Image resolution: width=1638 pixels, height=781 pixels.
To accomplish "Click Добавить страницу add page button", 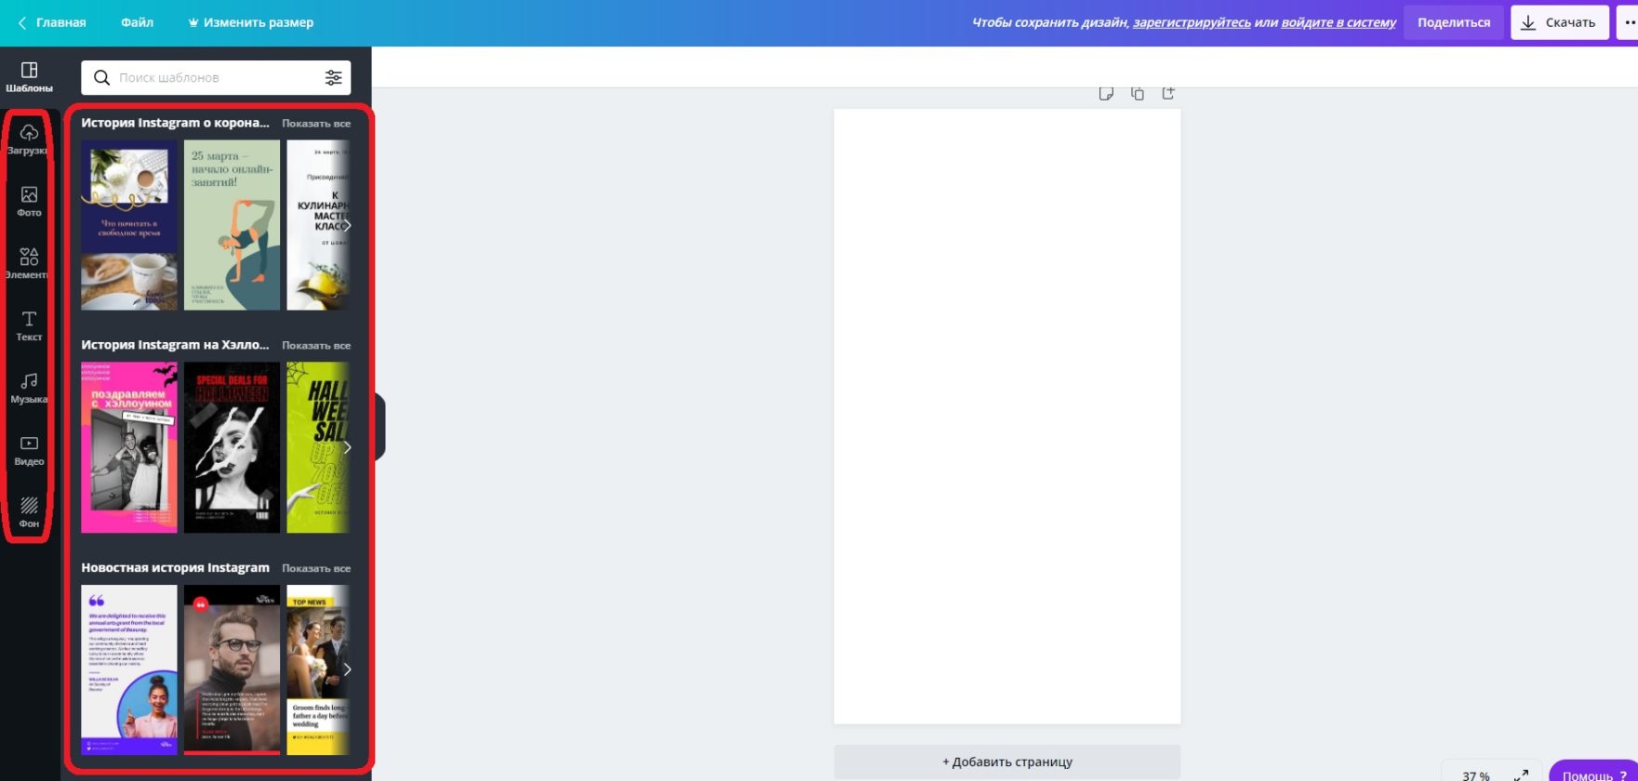I will pyautogui.click(x=1007, y=761).
